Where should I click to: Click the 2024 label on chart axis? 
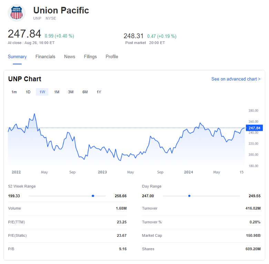point(188,172)
